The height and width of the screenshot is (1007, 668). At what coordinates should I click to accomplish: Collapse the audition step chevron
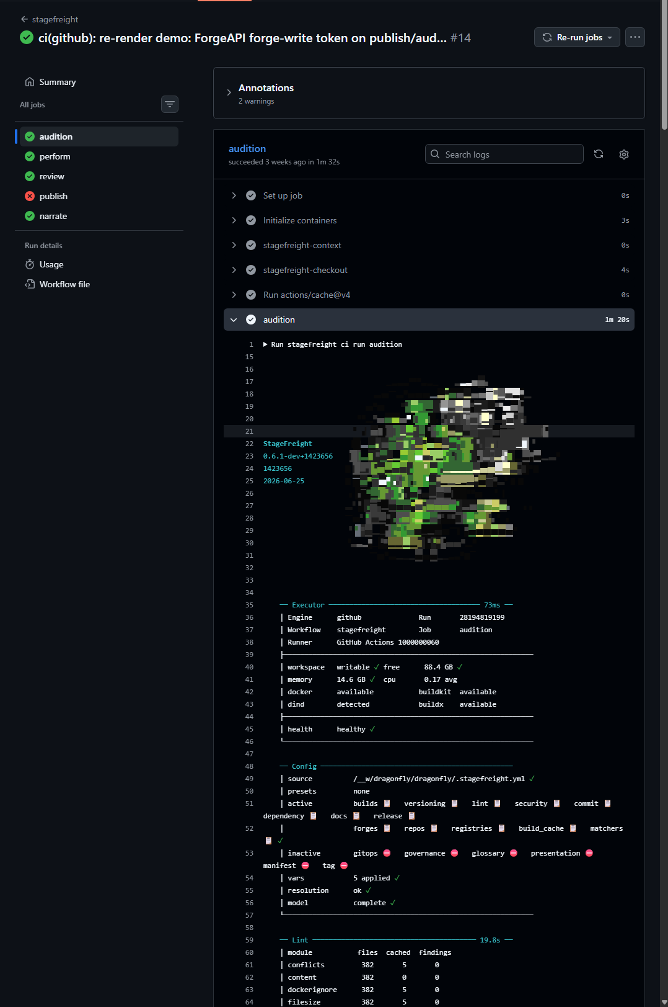pyautogui.click(x=234, y=320)
